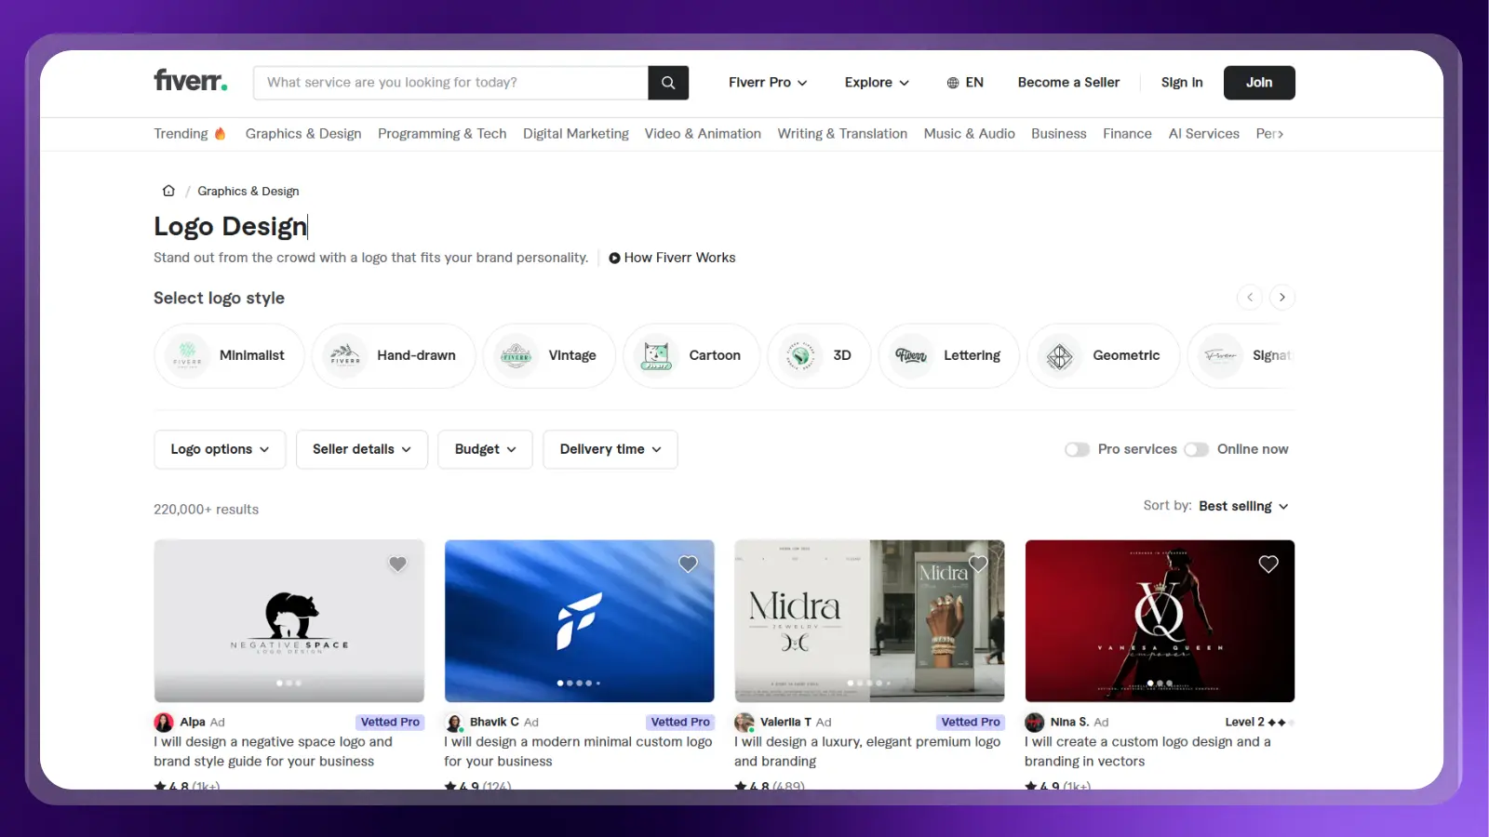
Task: Select the Cartoon logo style
Action: (691, 355)
